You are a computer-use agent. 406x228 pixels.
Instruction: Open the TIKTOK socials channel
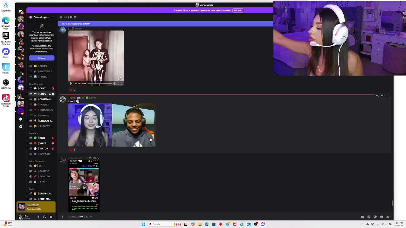tap(42, 149)
